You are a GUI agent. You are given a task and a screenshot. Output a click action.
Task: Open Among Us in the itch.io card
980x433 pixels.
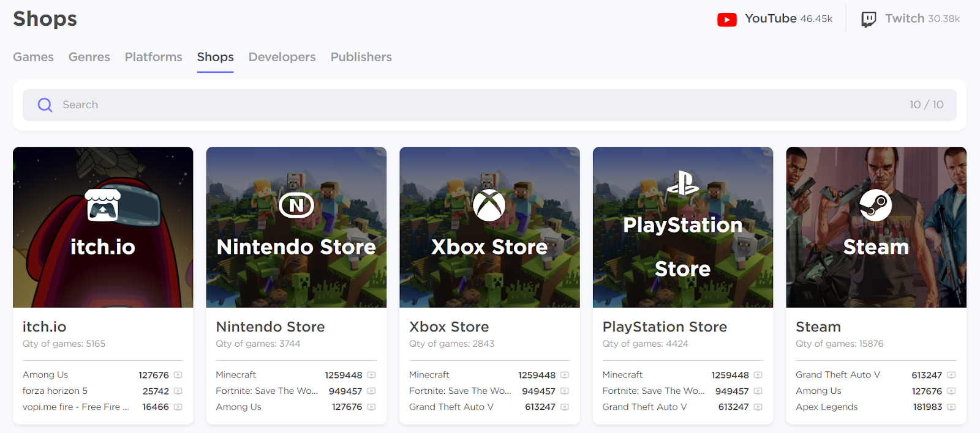click(x=45, y=375)
